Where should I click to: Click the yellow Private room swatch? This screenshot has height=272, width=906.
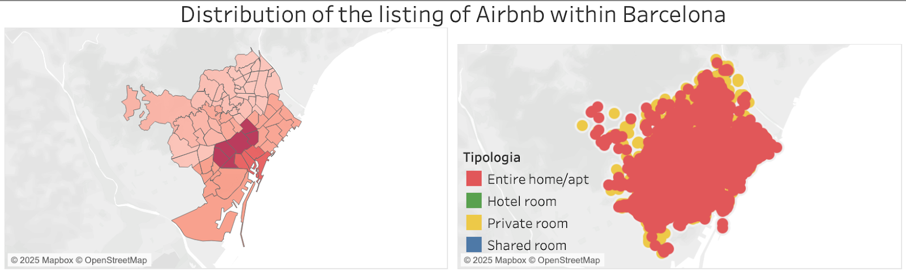(473, 223)
